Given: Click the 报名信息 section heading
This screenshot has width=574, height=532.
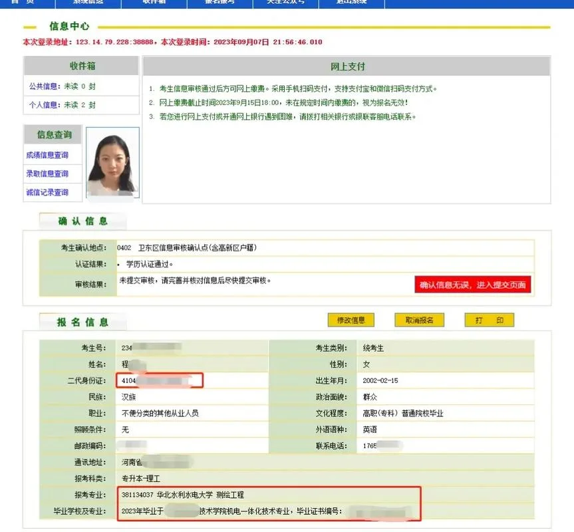Looking at the screenshot, I should (82, 322).
